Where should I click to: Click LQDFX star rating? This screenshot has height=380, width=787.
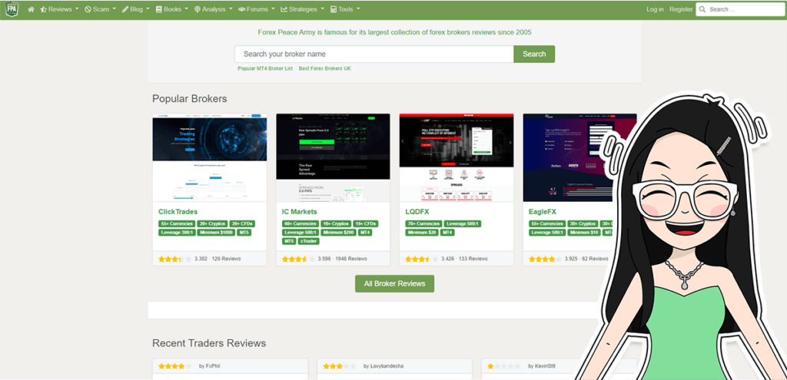pyautogui.click(x=422, y=259)
